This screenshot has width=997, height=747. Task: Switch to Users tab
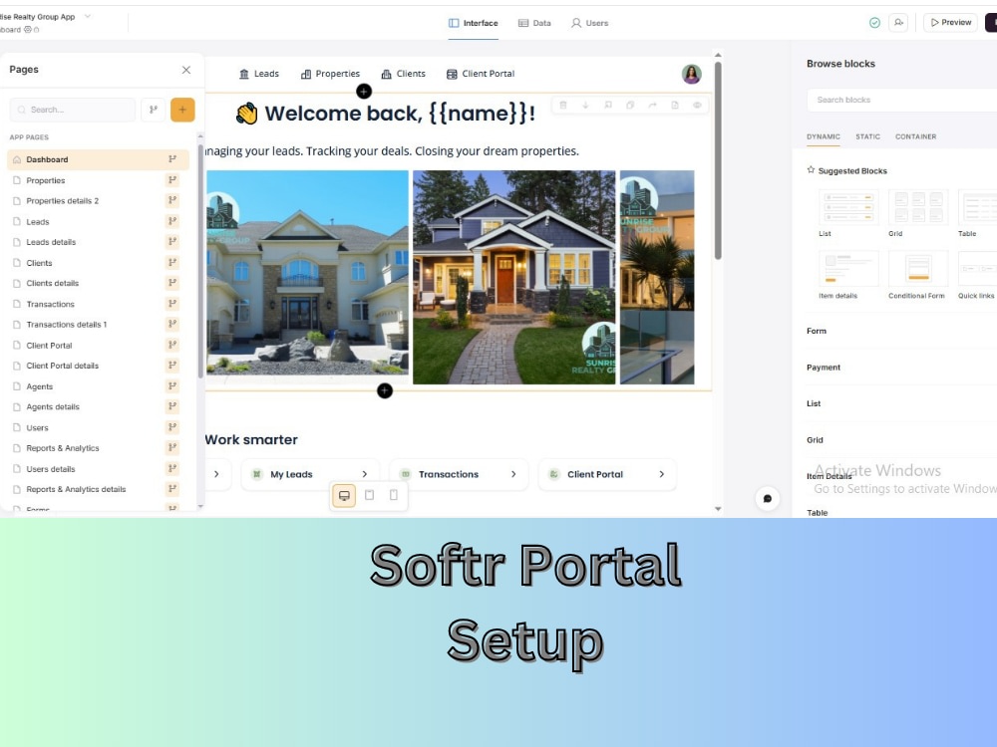point(589,23)
